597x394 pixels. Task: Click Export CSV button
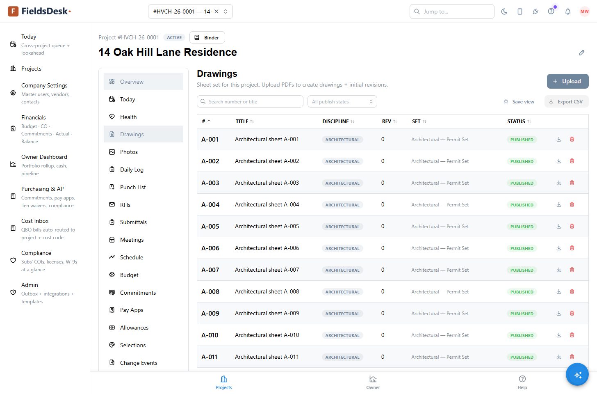point(566,101)
